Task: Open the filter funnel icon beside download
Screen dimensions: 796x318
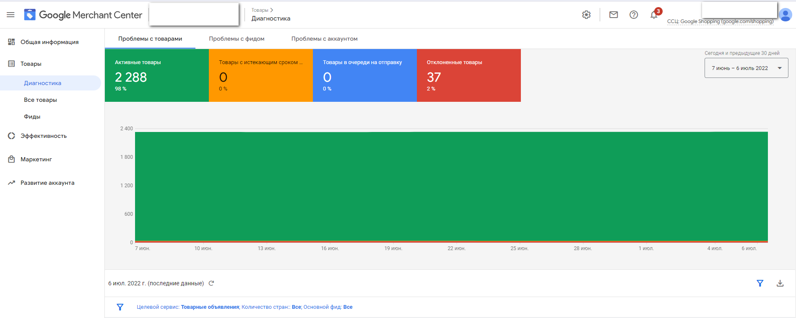Action: (760, 283)
